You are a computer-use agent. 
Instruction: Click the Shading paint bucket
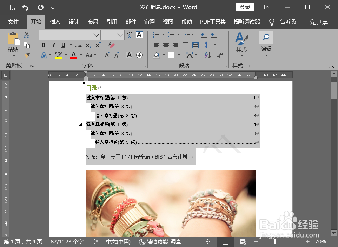[x=157, y=55]
